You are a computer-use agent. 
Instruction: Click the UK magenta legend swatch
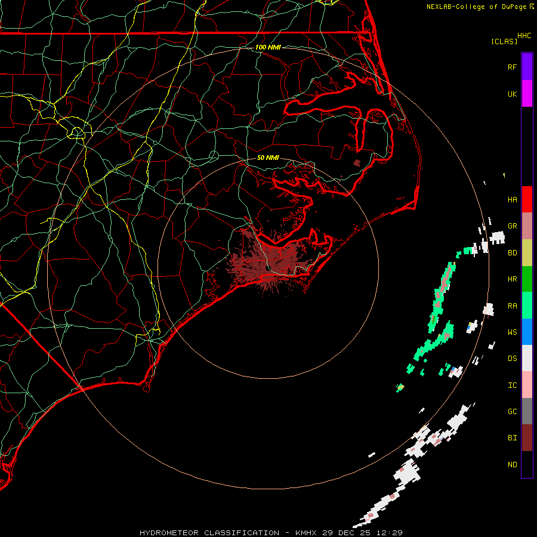click(x=527, y=94)
